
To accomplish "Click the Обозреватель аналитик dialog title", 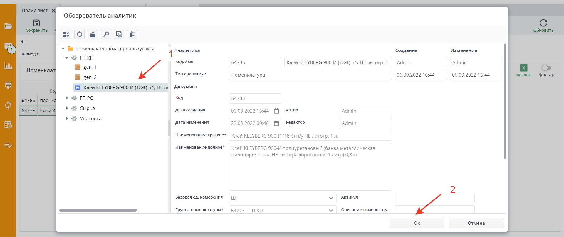I will coord(100,16).
